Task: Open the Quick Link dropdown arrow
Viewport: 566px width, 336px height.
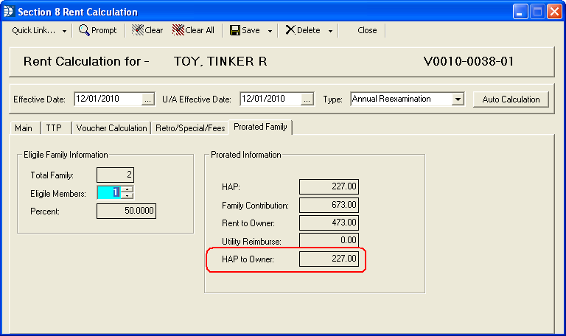Action: click(x=64, y=31)
